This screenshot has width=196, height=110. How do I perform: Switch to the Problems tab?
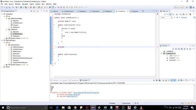coord(55,80)
